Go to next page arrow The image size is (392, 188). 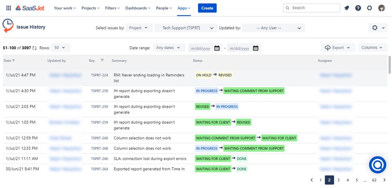tap(384, 180)
